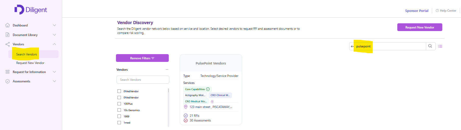Click the 123 main street address text

[211, 107]
